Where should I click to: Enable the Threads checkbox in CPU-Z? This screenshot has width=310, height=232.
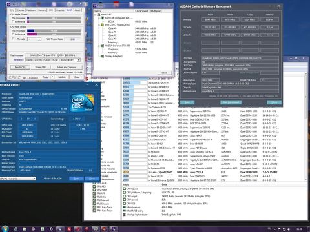(13, 39)
